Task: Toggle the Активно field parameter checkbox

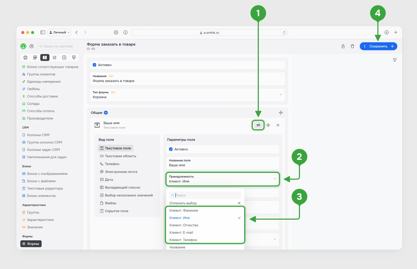Action: (x=171, y=149)
